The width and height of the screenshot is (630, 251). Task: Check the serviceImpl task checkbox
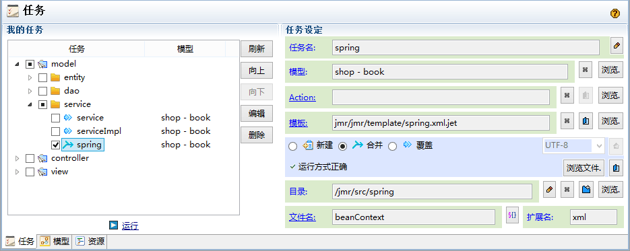point(56,131)
